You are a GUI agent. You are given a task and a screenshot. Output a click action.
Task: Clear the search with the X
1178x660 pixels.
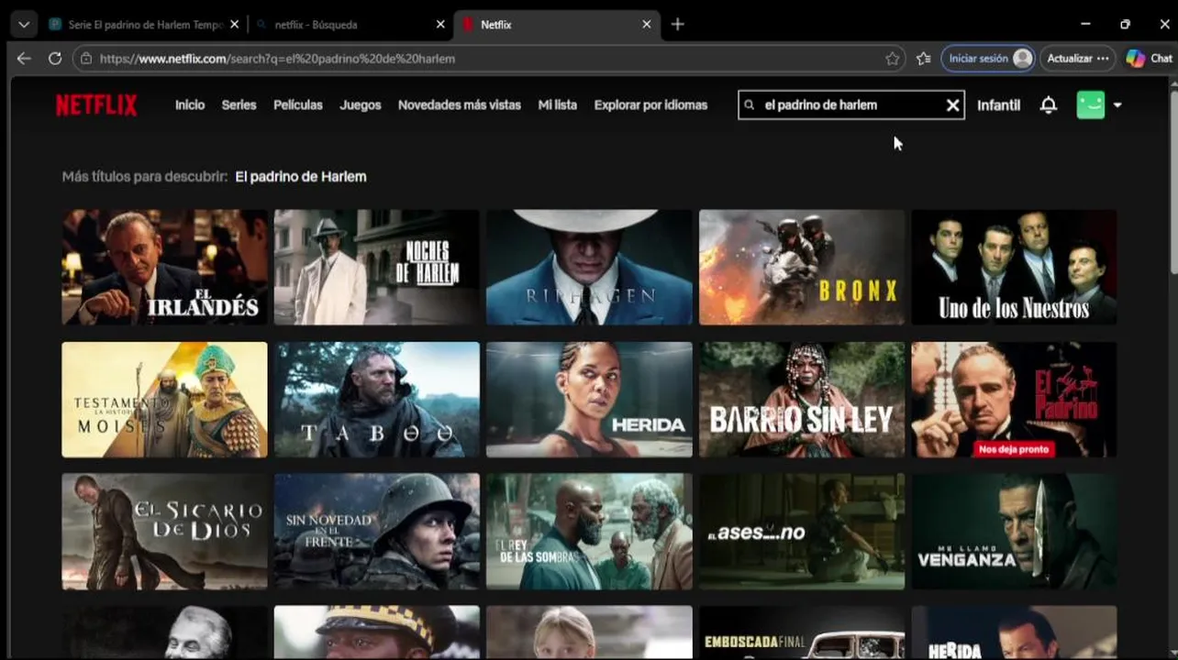953,105
